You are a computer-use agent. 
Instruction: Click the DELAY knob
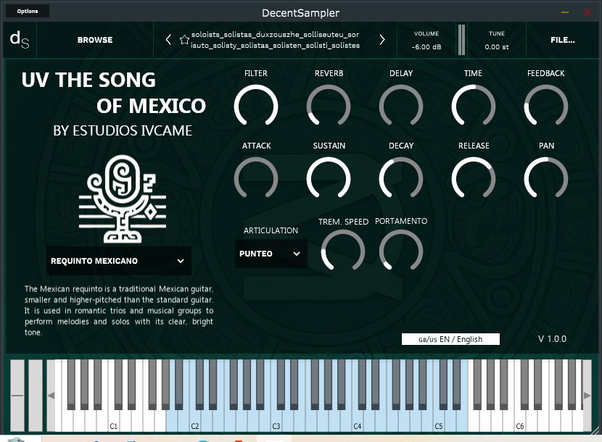click(x=401, y=107)
